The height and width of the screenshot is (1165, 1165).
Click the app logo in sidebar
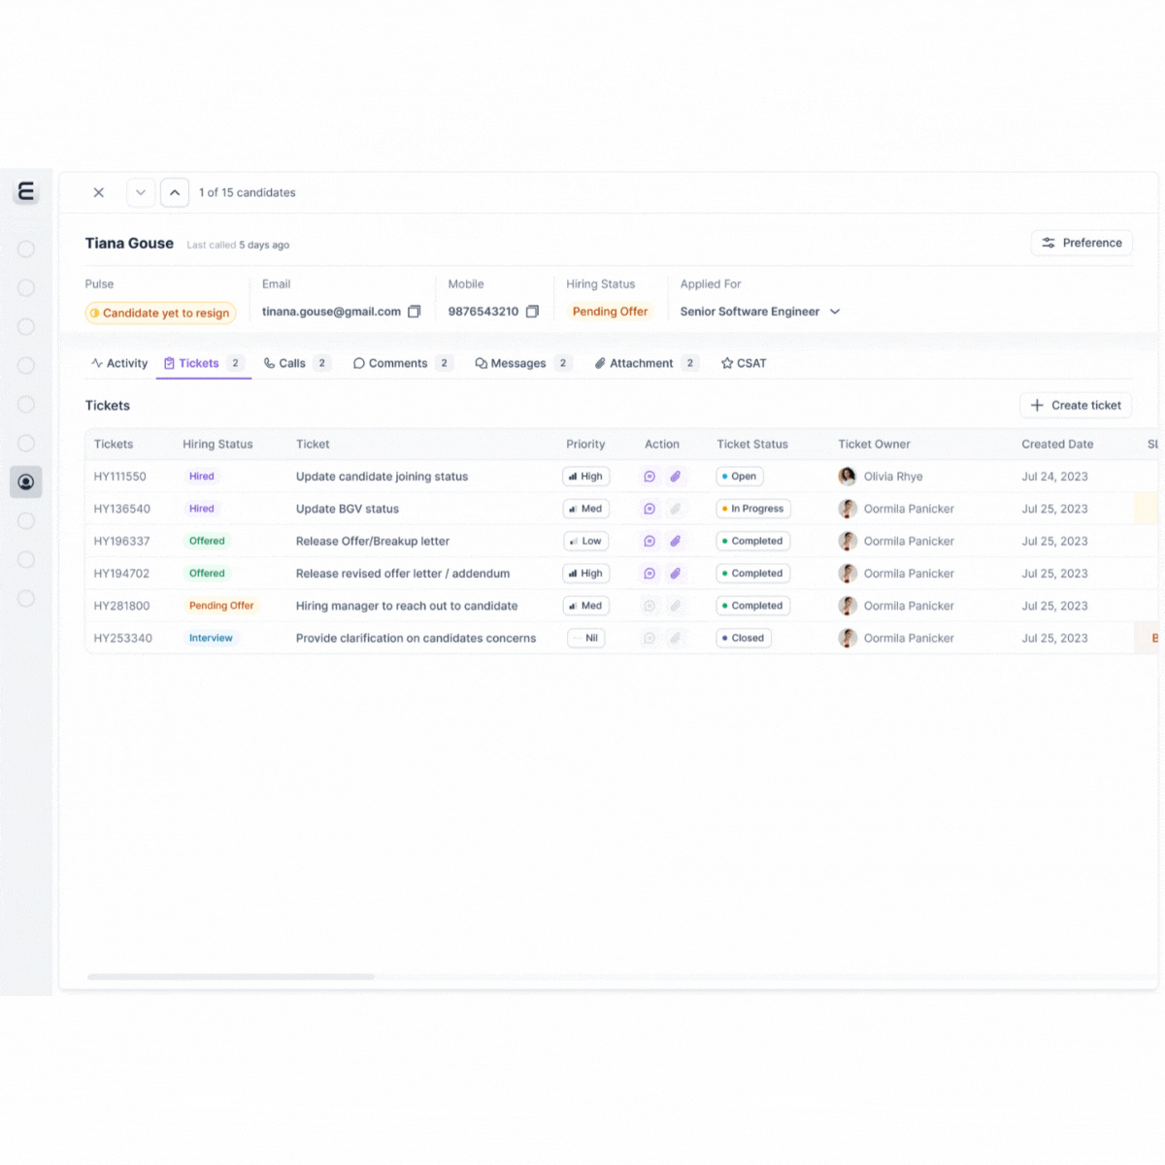click(x=26, y=191)
